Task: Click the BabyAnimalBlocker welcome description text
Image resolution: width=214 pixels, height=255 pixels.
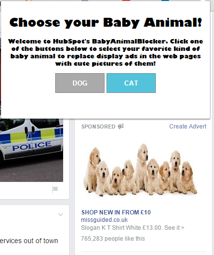Action: 106,52
